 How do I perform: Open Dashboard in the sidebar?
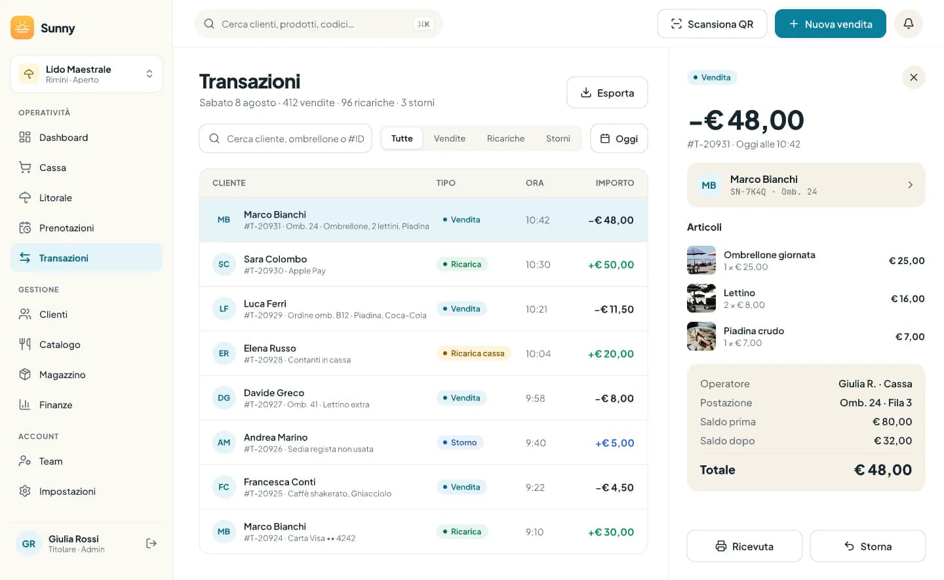pos(87,138)
